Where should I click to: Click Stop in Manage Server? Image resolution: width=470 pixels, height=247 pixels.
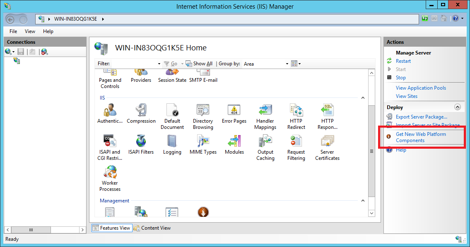[x=401, y=78]
